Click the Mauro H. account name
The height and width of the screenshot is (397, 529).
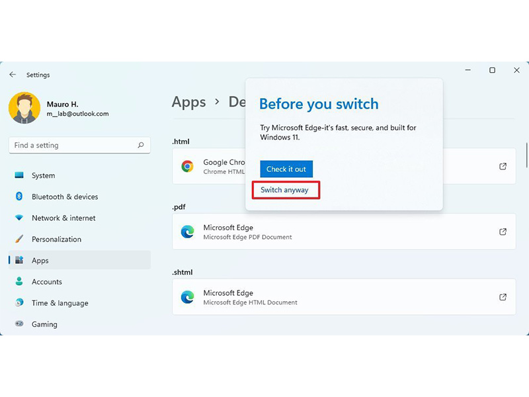pyautogui.click(x=62, y=104)
